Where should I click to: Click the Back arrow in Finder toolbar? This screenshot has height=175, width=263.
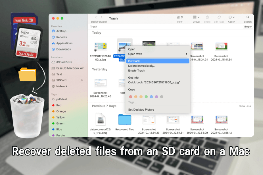point(96,17)
